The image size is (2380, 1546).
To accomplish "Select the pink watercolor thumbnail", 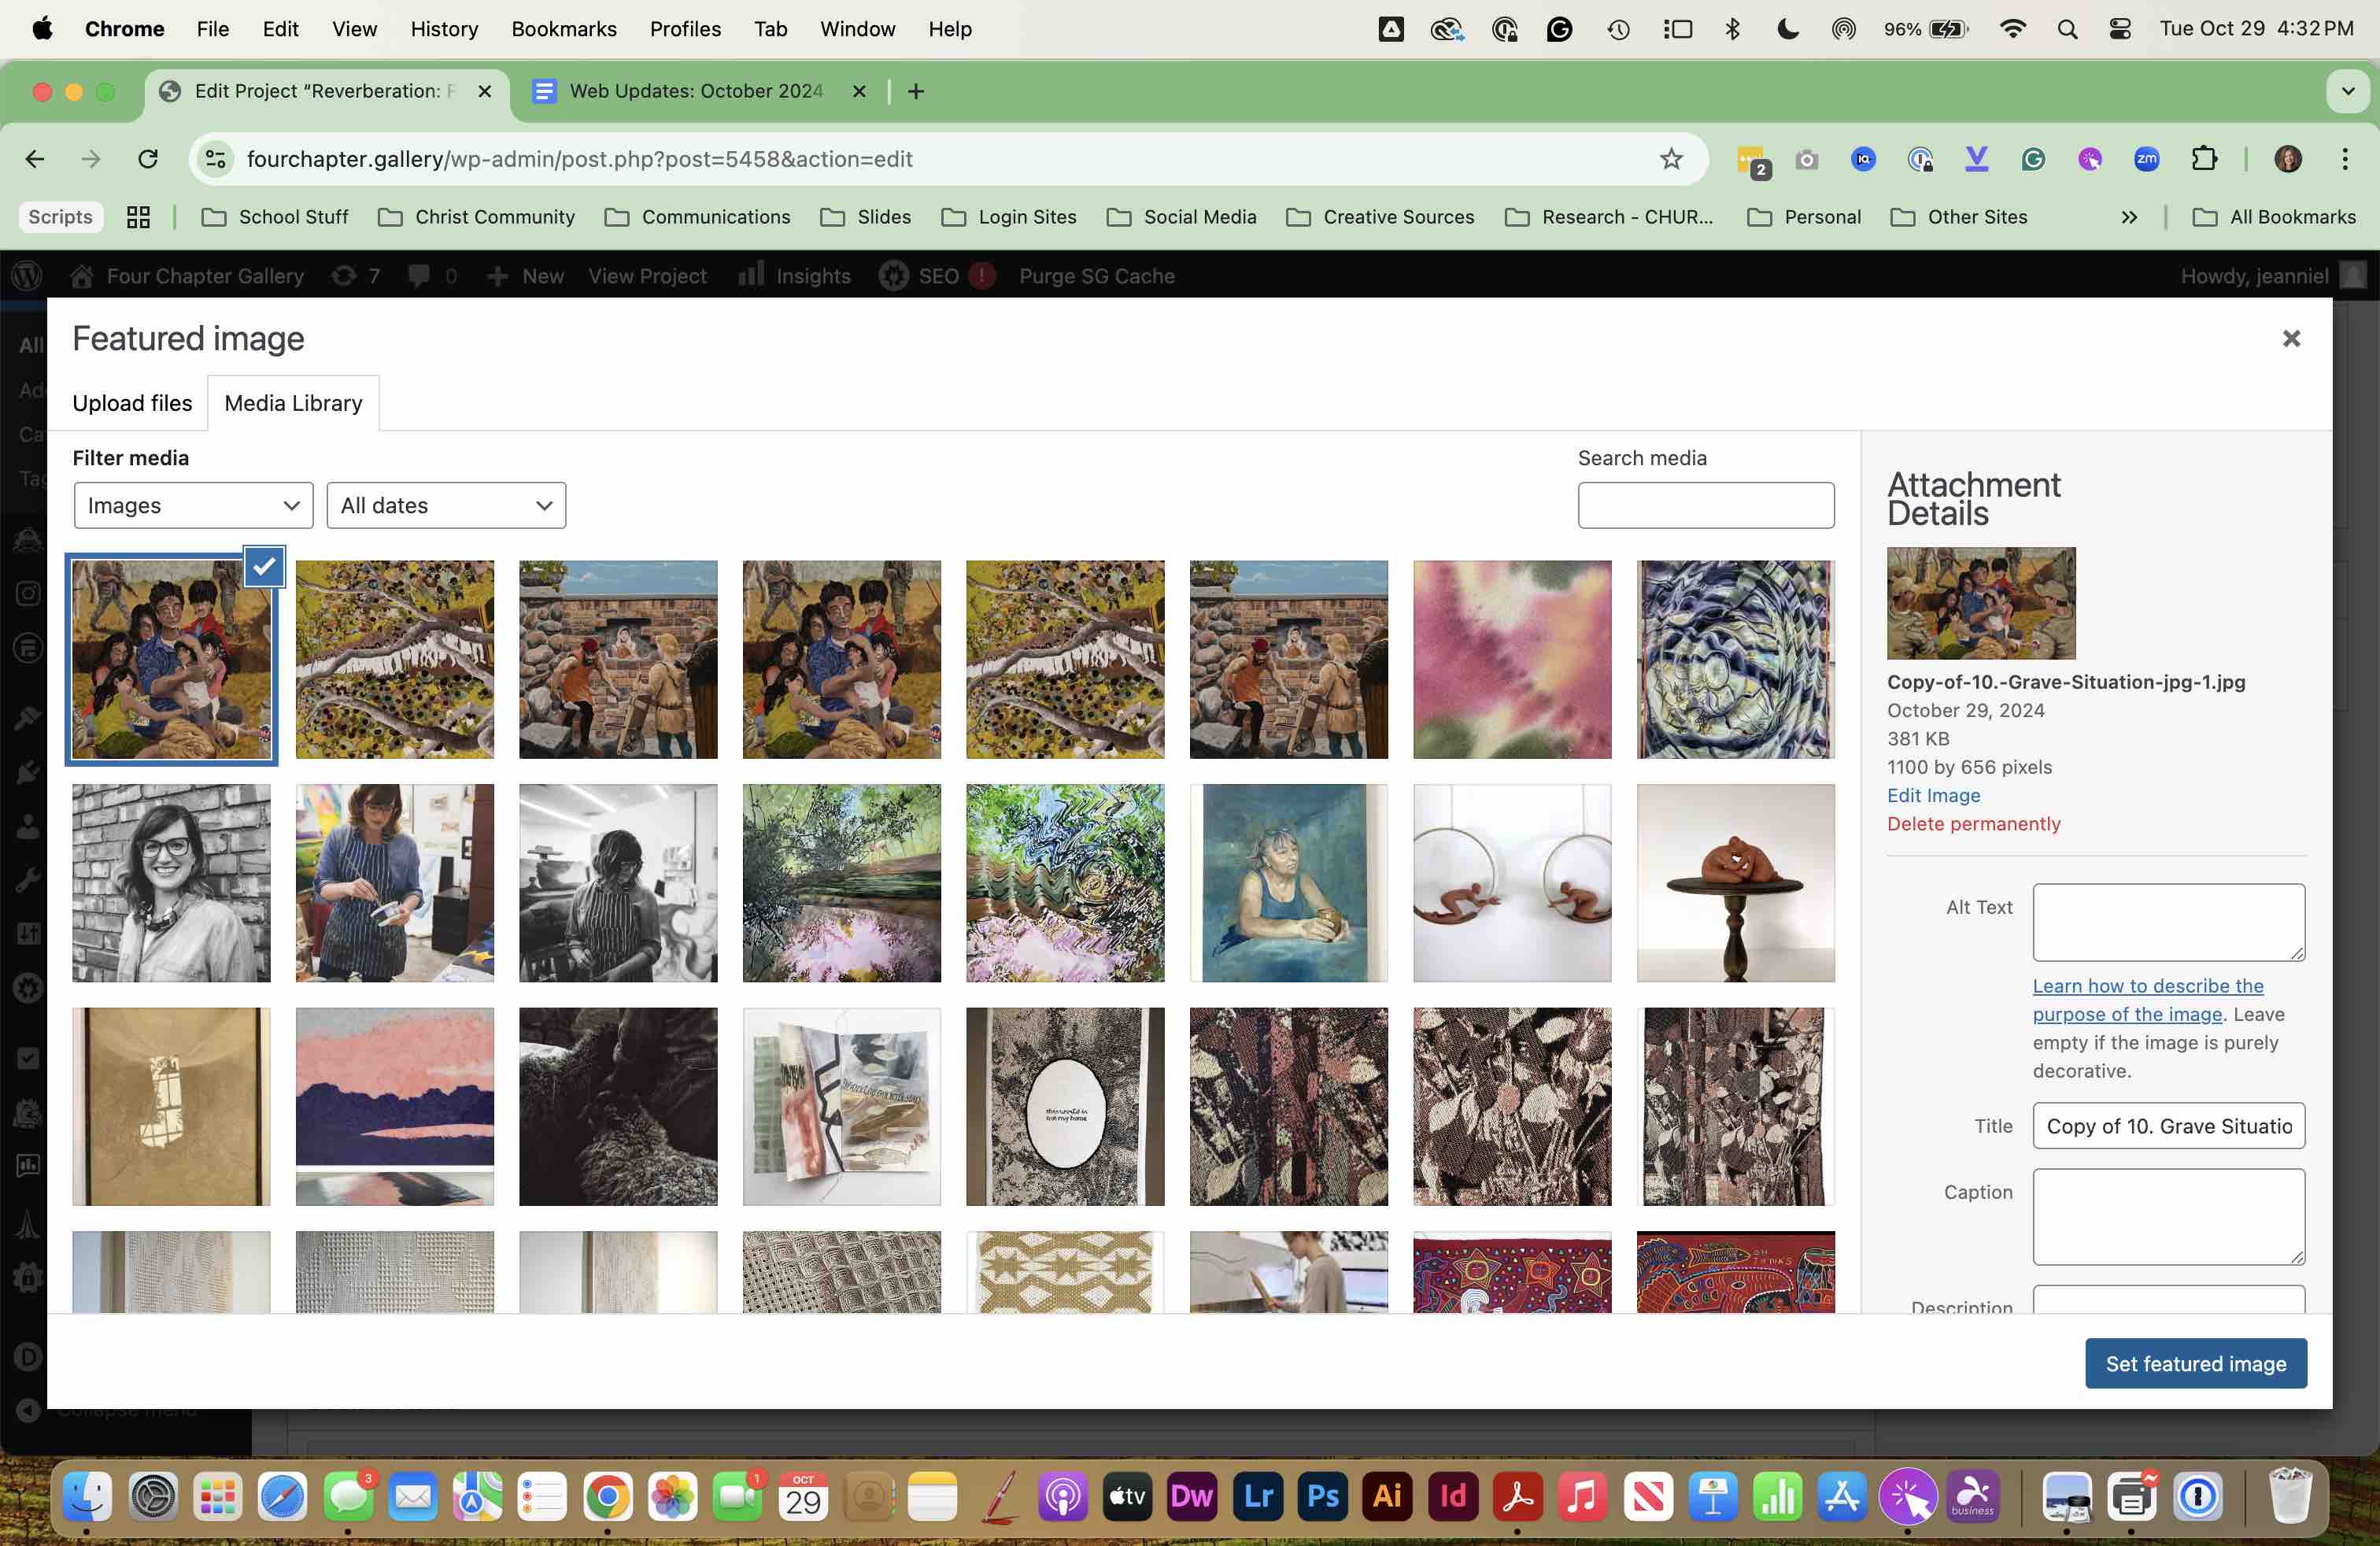I will coord(1512,660).
